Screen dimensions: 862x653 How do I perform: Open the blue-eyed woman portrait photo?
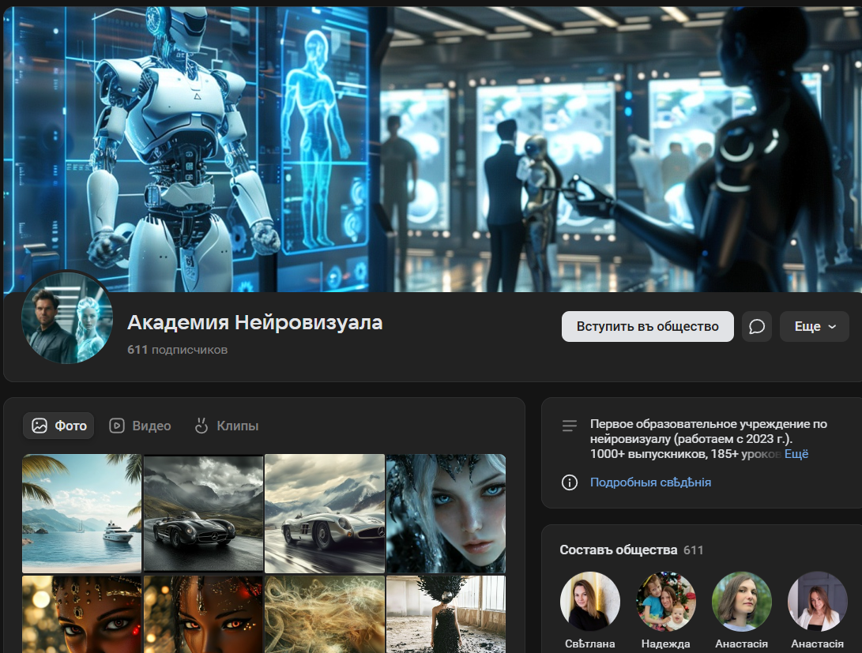(x=446, y=513)
